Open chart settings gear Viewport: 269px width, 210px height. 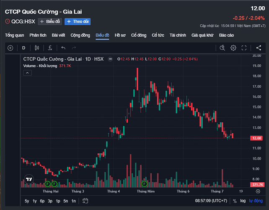[x=233, y=47]
